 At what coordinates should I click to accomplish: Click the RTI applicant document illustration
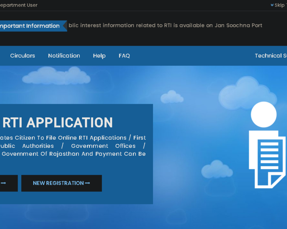(266, 159)
